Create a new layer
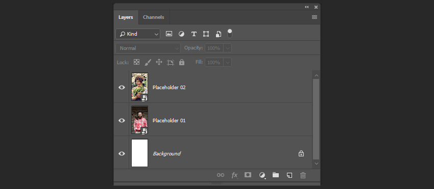Image resolution: width=434 pixels, height=189 pixels. click(289, 175)
